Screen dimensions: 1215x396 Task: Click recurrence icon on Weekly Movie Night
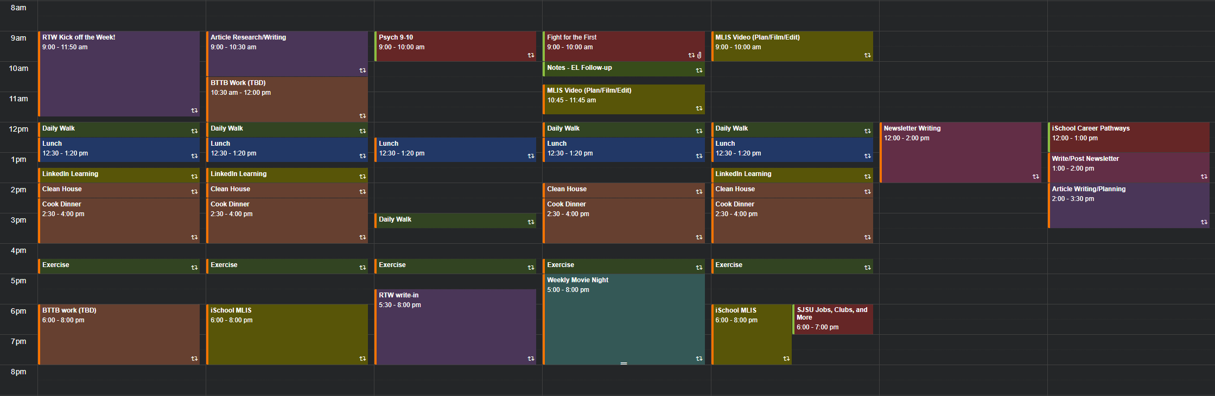pos(699,359)
